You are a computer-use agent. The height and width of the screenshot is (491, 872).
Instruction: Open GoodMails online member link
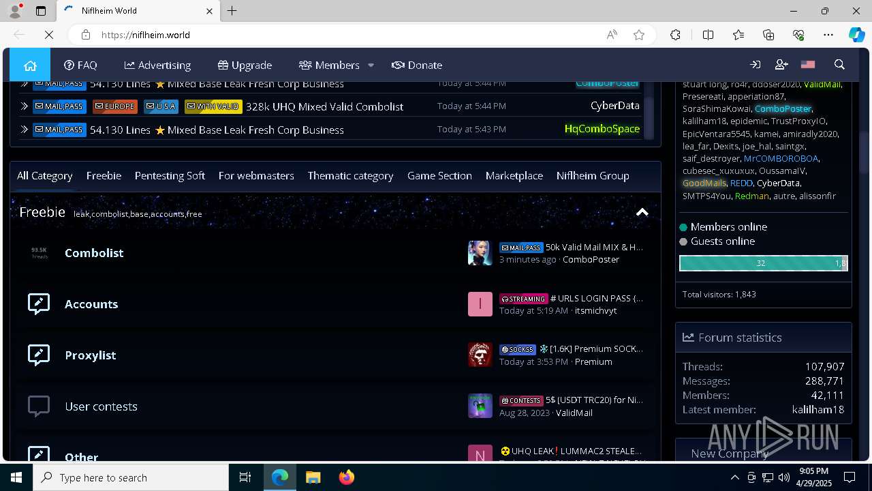tap(704, 183)
